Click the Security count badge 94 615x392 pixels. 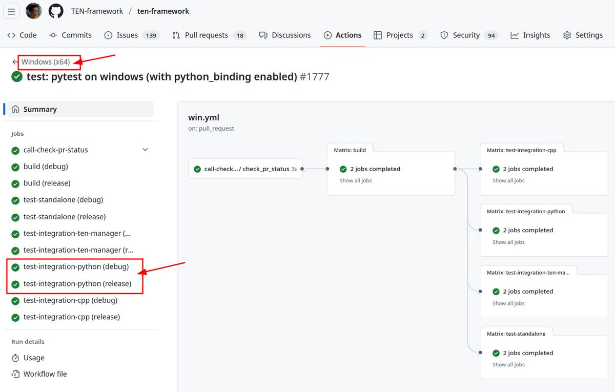(x=491, y=35)
